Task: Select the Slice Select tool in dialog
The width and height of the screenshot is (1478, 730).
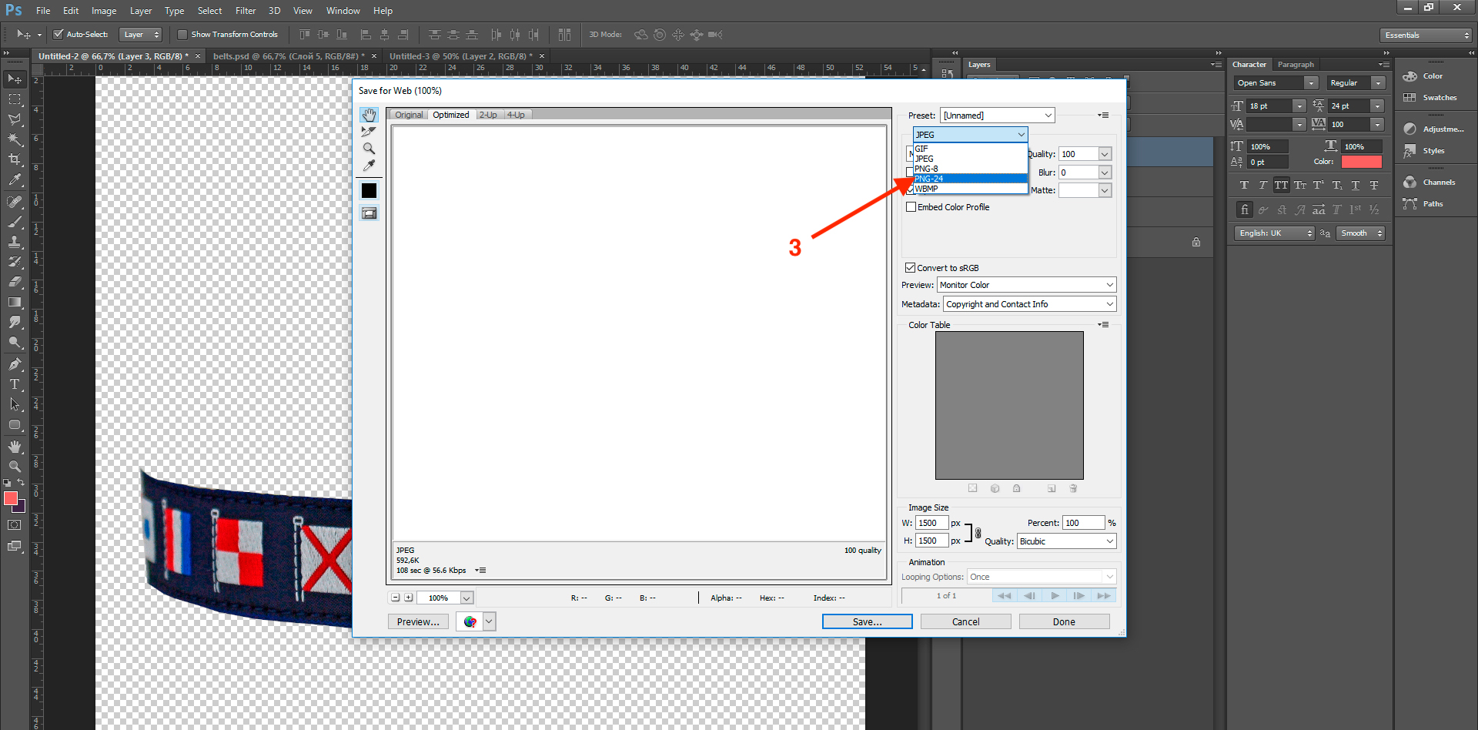Action: click(369, 132)
